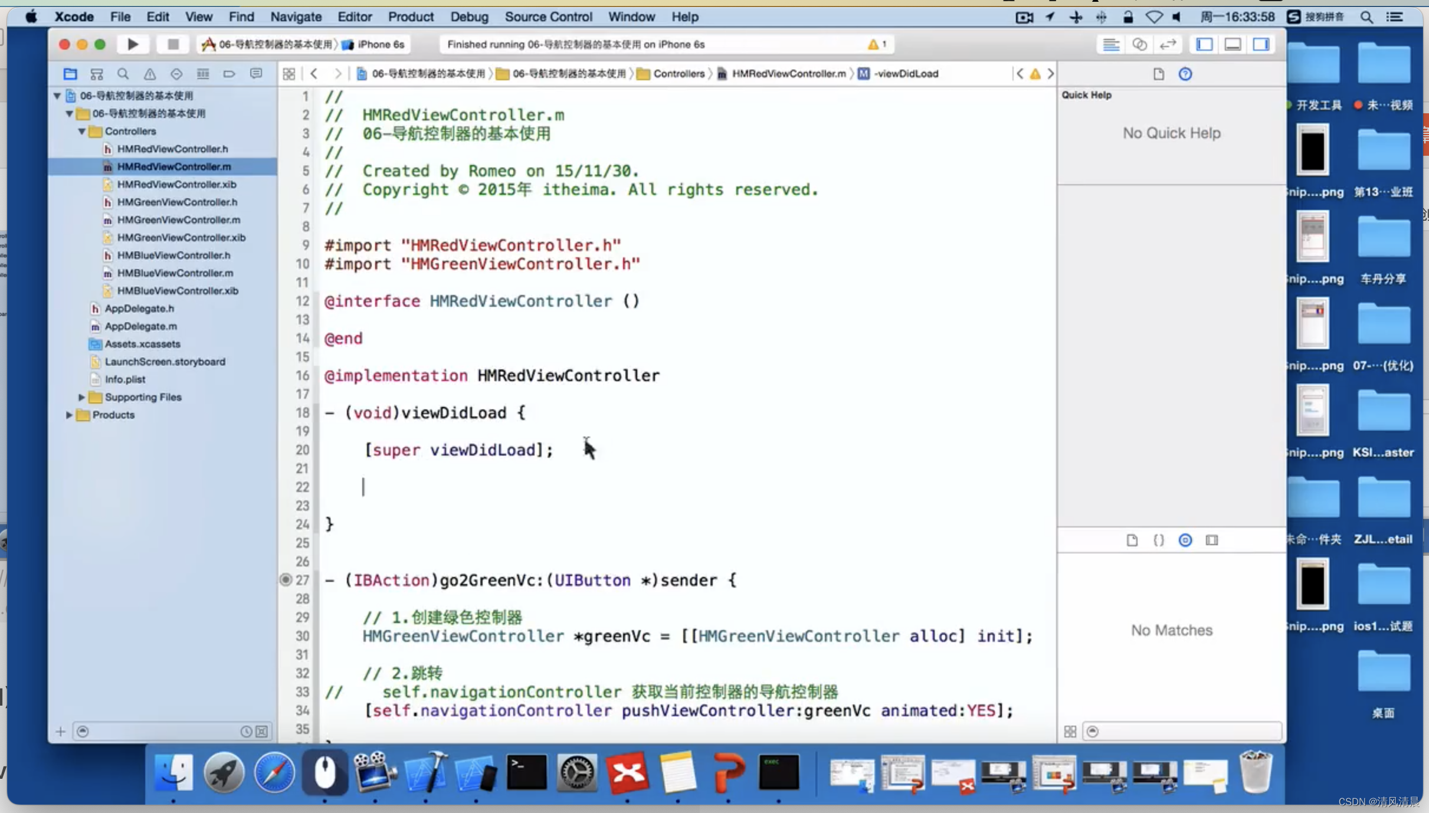Screen dimensions: 1429x813
Task: Toggle the Utilities pane visibility
Action: tap(1261, 44)
